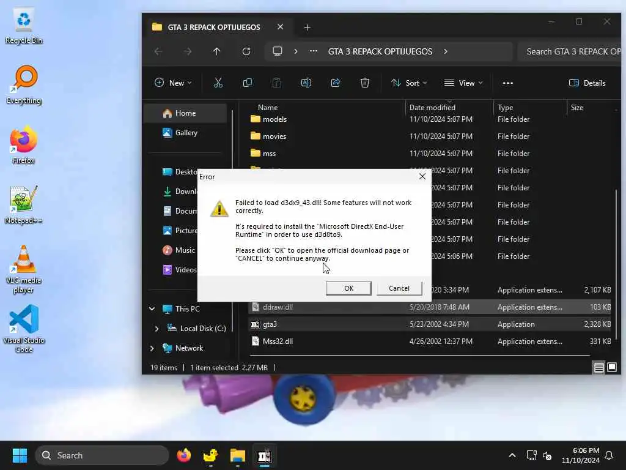
Task: Switch to details list view icon
Action: click(598, 367)
